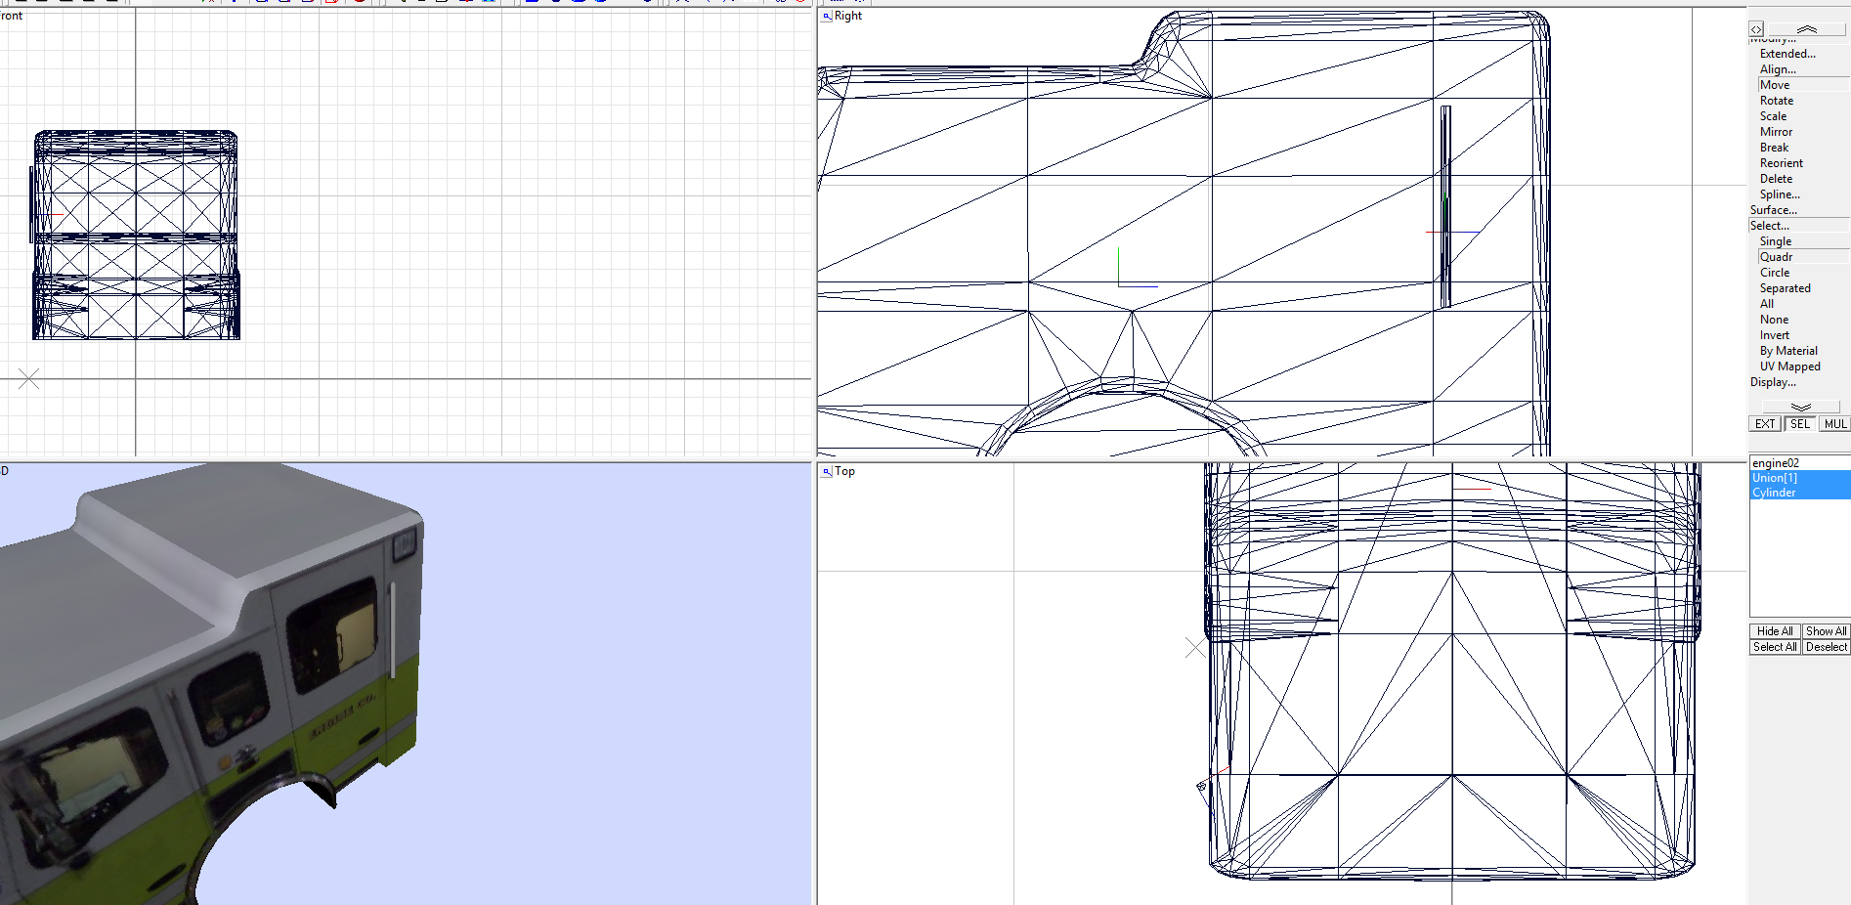Click the Top viewport magnifier icon
The height and width of the screenshot is (905, 1851).
pyautogui.click(x=826, y=471)
